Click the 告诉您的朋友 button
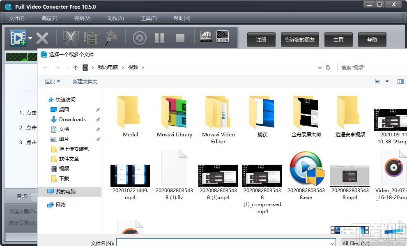 [300, 40]
